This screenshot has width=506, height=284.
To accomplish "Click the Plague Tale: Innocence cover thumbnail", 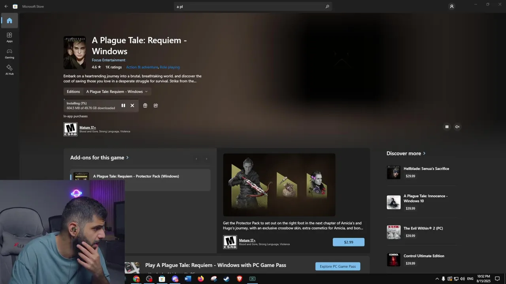I will coord(393,202).
